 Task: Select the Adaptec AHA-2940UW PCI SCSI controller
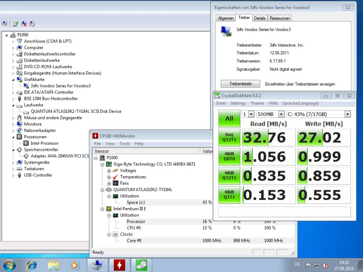[x=60, y=156]
